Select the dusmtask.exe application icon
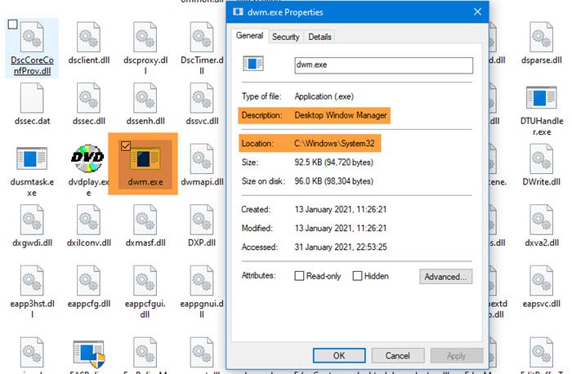This screenshot has width=572, height=374. pyautogui.click(x=32, y=158)
